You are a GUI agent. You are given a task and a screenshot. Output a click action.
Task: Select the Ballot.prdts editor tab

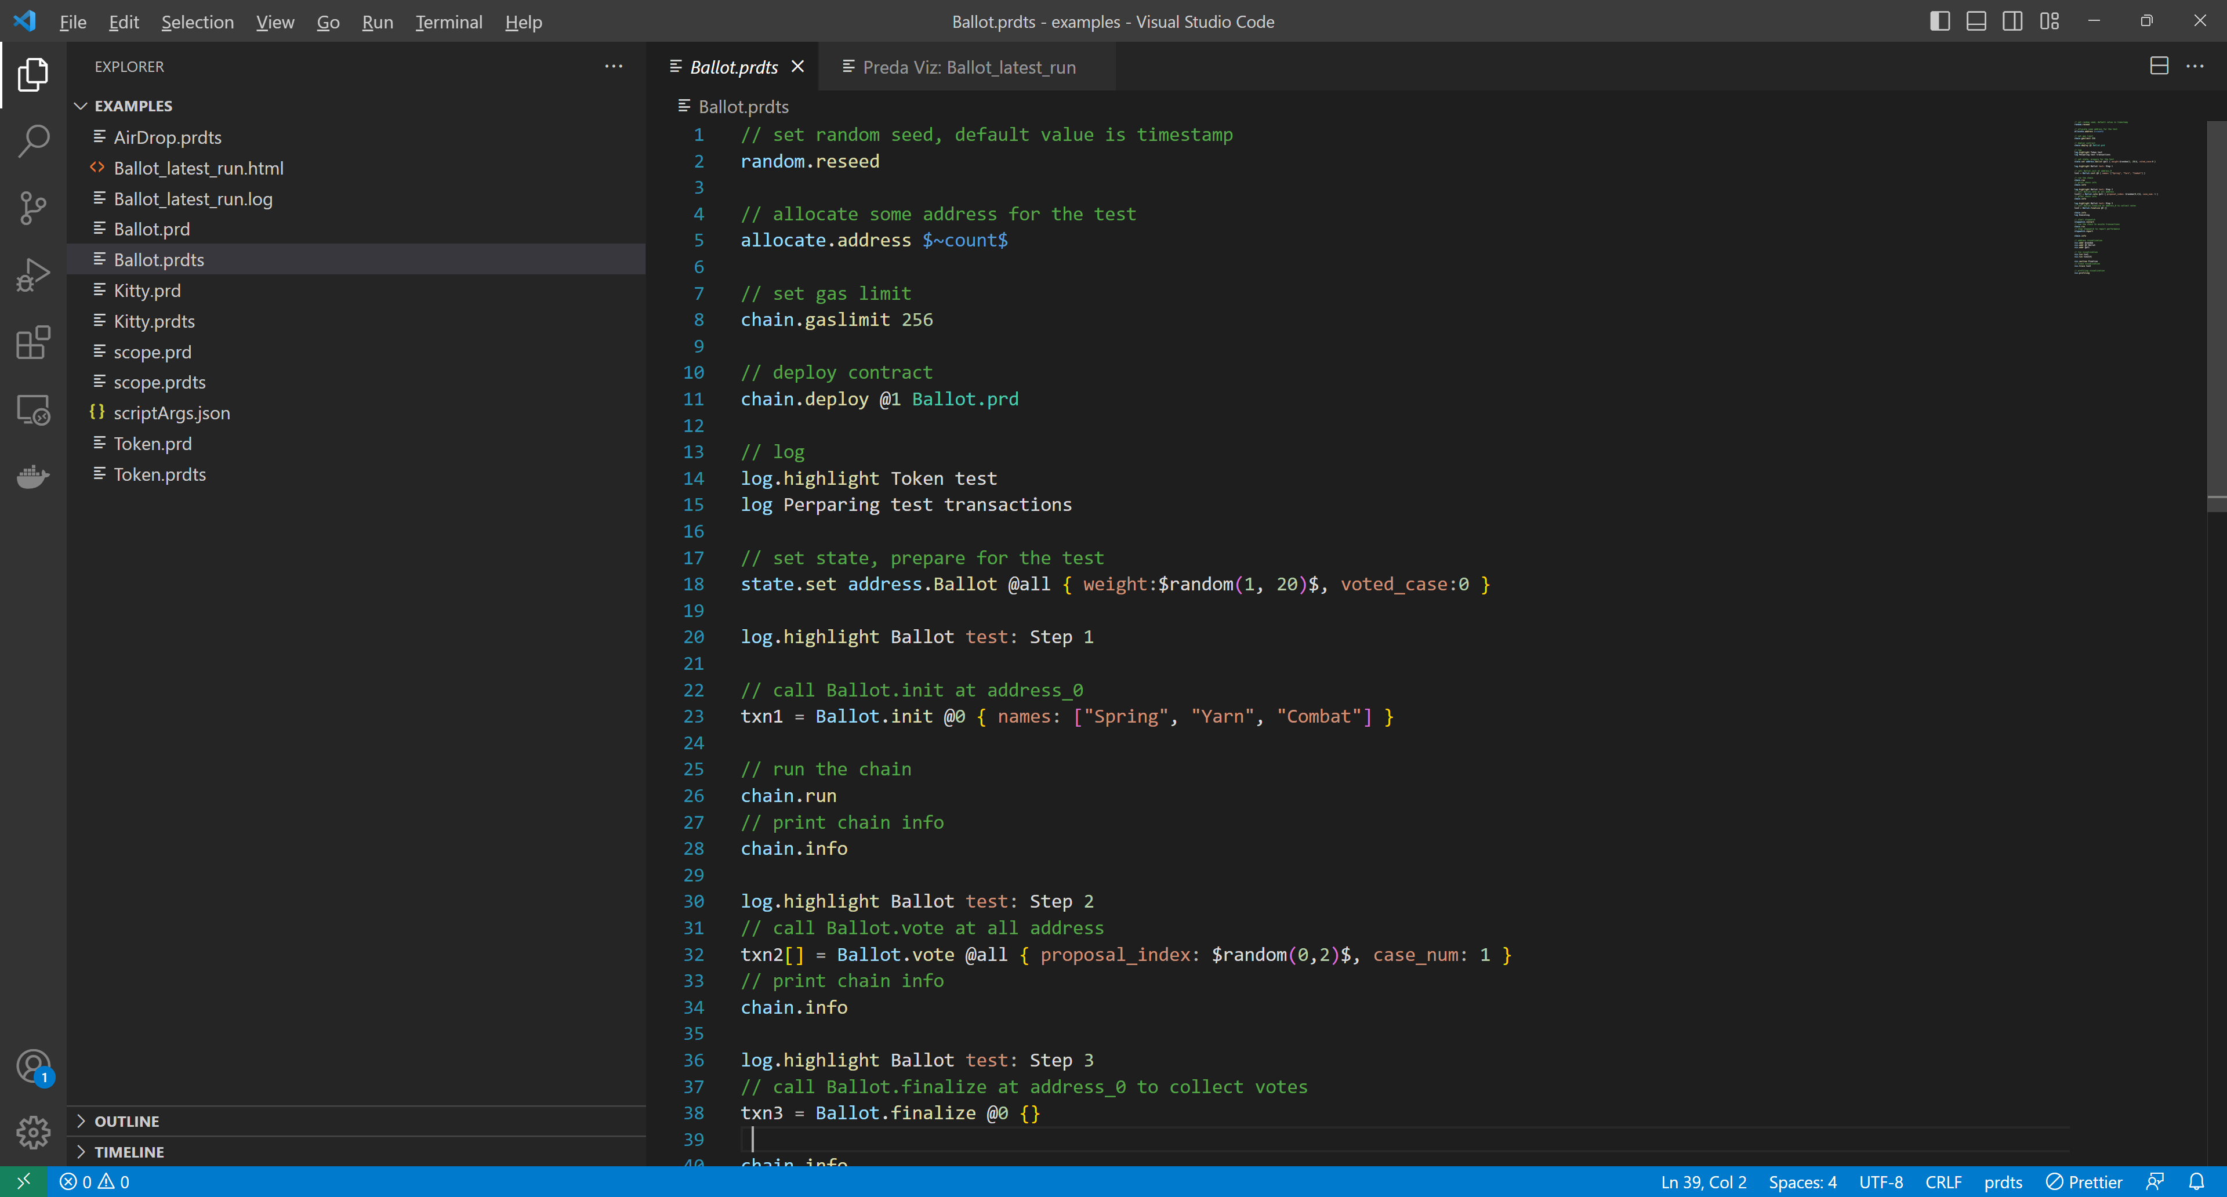tap(733, 67)
